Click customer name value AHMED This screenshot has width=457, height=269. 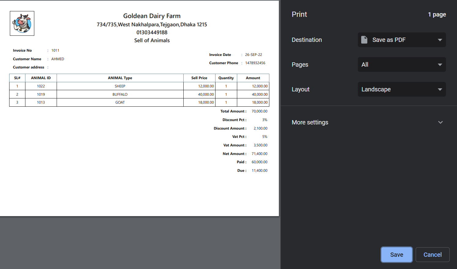(58, 59)
